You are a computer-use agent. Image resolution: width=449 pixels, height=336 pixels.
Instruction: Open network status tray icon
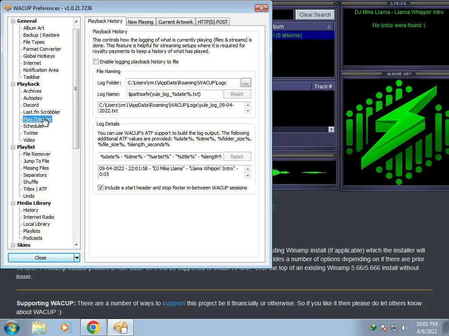(394, 328)
